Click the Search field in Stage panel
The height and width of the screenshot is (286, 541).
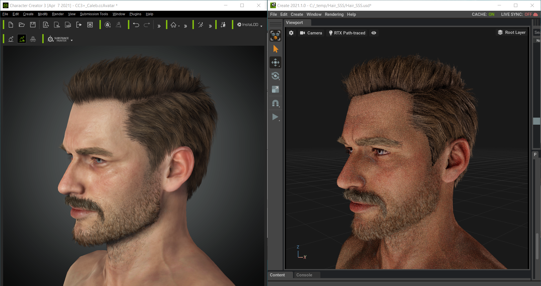(537, 32)
